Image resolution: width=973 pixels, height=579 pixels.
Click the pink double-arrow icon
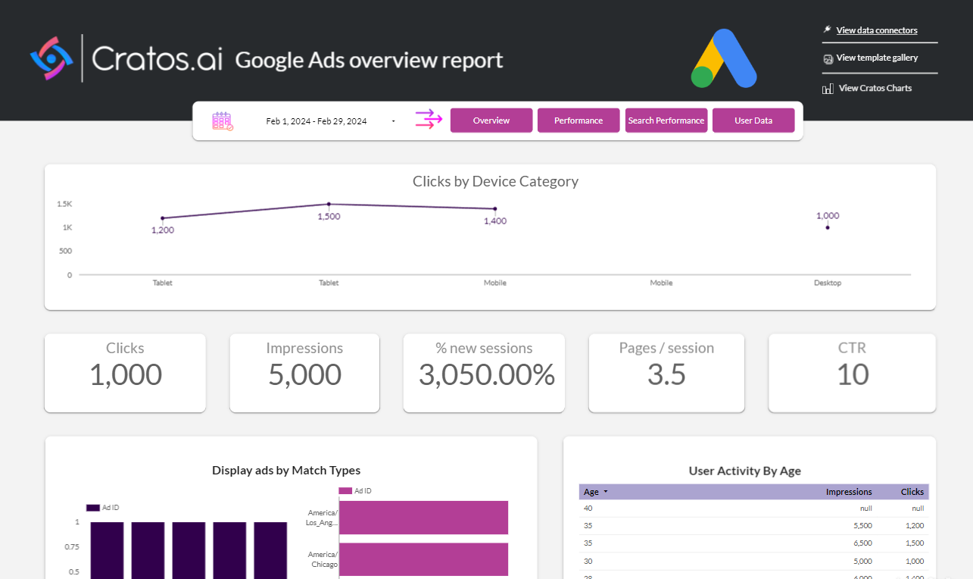click(429, 120)
